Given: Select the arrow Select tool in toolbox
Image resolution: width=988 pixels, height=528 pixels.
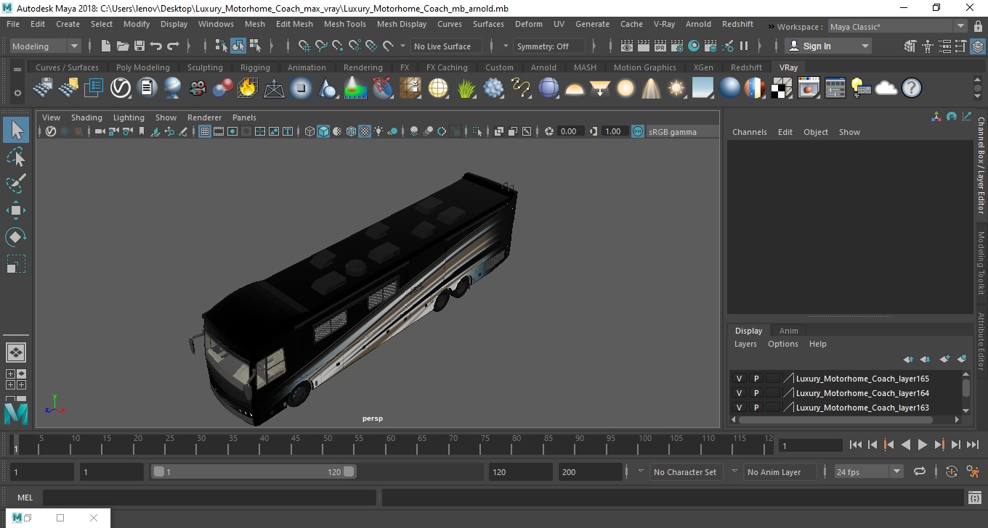Looking at the screenshot, I should 16,131.
